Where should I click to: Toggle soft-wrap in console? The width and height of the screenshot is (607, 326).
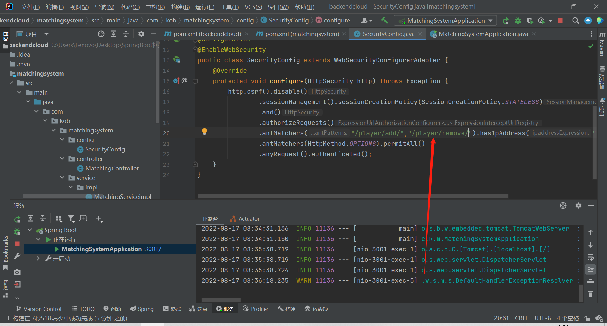click(x=590, y=257)
